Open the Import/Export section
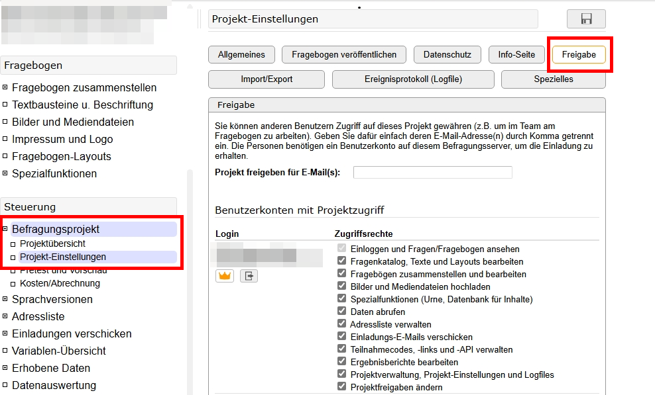This screenshot has width=655, height=395. tap(266, 79)
